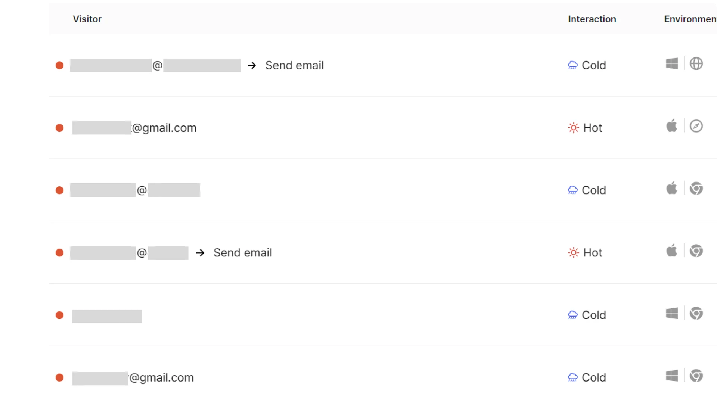Viewport: 717px width, 398px height.
Task: Click the Apple icon in the second visitor row
Action: click(x=671, y=126)
